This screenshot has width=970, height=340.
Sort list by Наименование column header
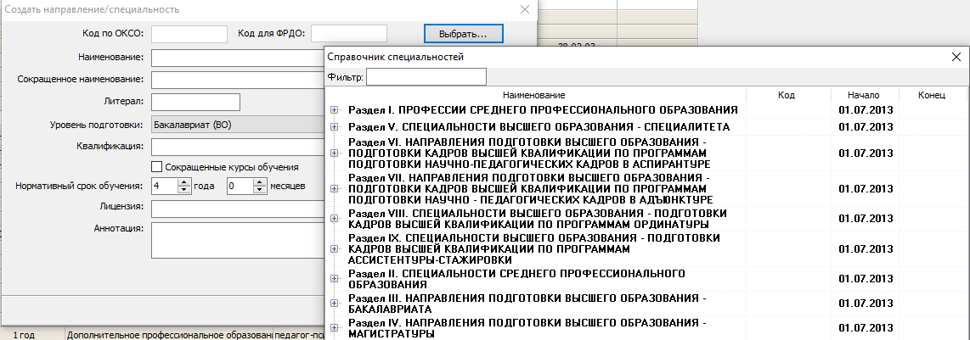[533, 95]
